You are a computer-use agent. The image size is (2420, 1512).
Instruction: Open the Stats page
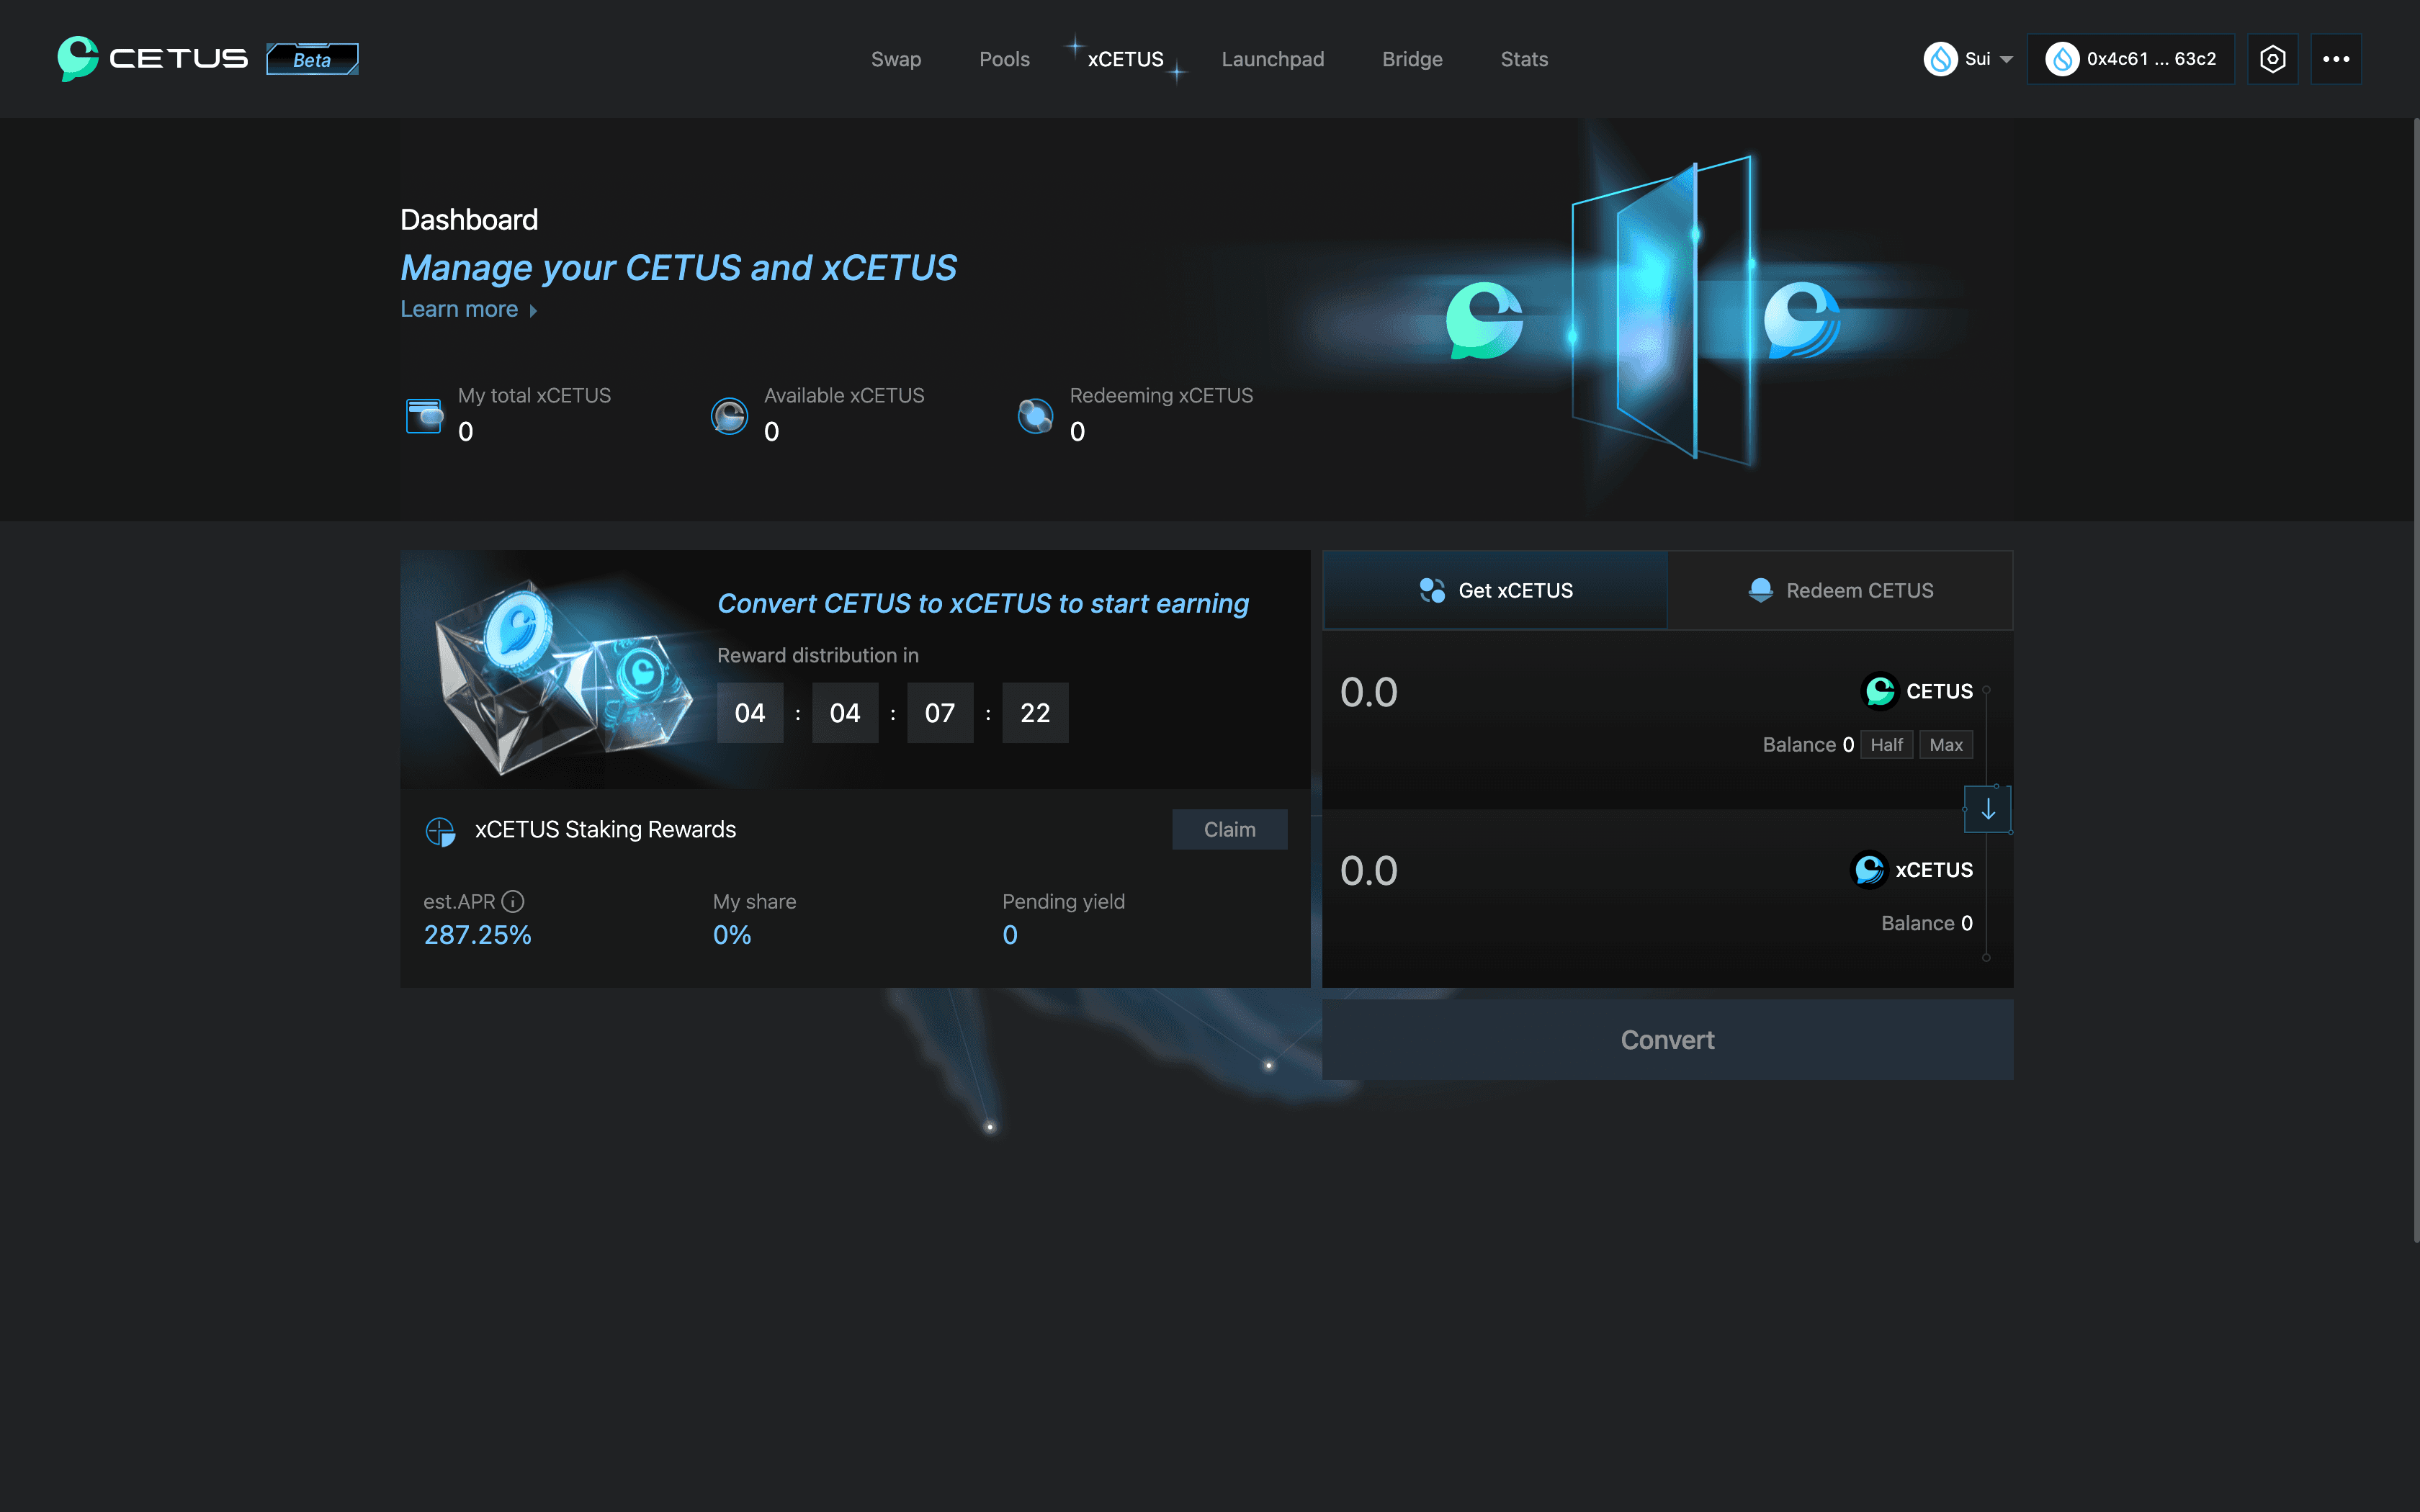(1524, 59)
